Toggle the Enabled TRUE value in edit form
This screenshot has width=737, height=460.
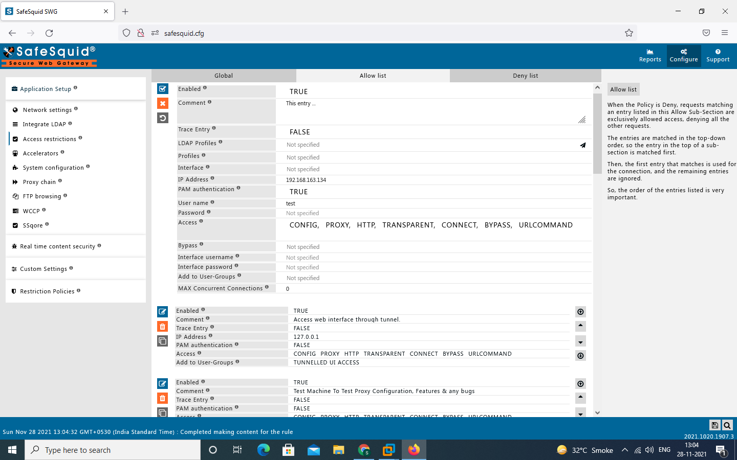pyautogui.click(x=299, y=91)
